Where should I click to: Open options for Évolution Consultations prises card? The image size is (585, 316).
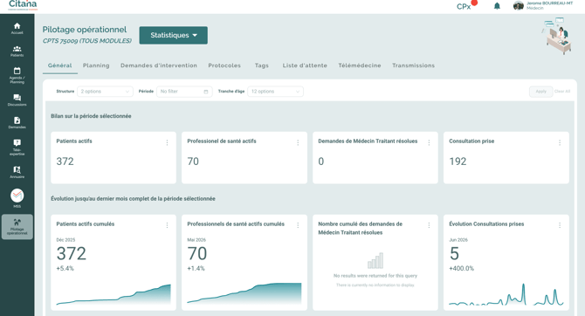[x=560, y=225]
